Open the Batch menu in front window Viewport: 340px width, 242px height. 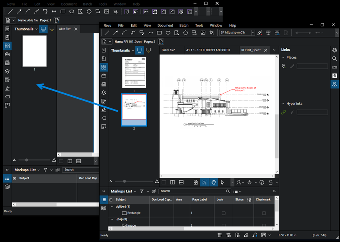[184, 25]
